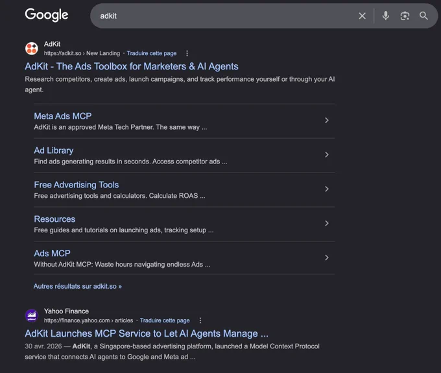Open the Ad Library sitelink
The image size is (441, 373).
[54, 150]
